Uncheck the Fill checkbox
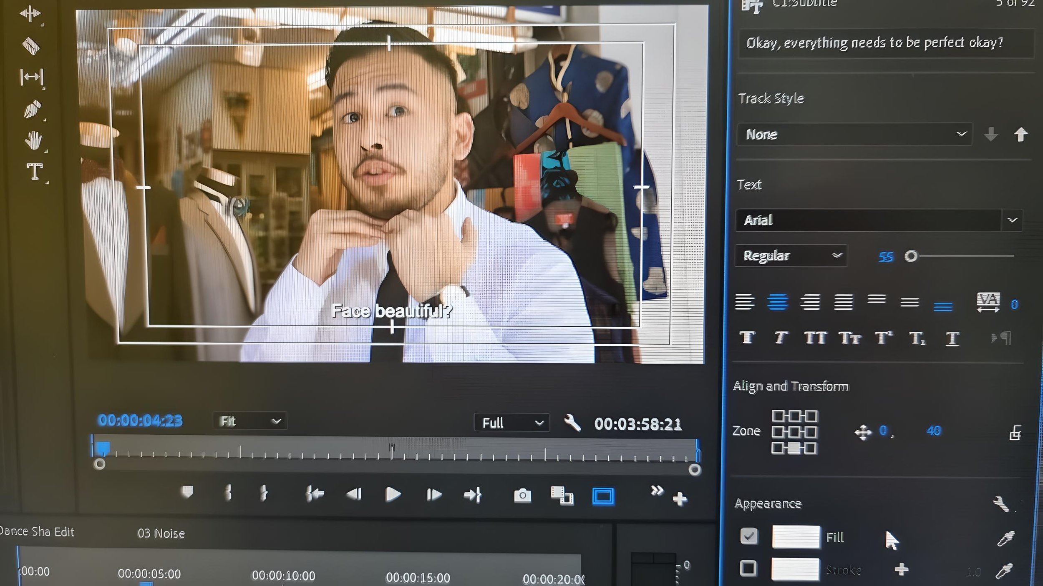1043x586 pixels. [x=749, y=536]
